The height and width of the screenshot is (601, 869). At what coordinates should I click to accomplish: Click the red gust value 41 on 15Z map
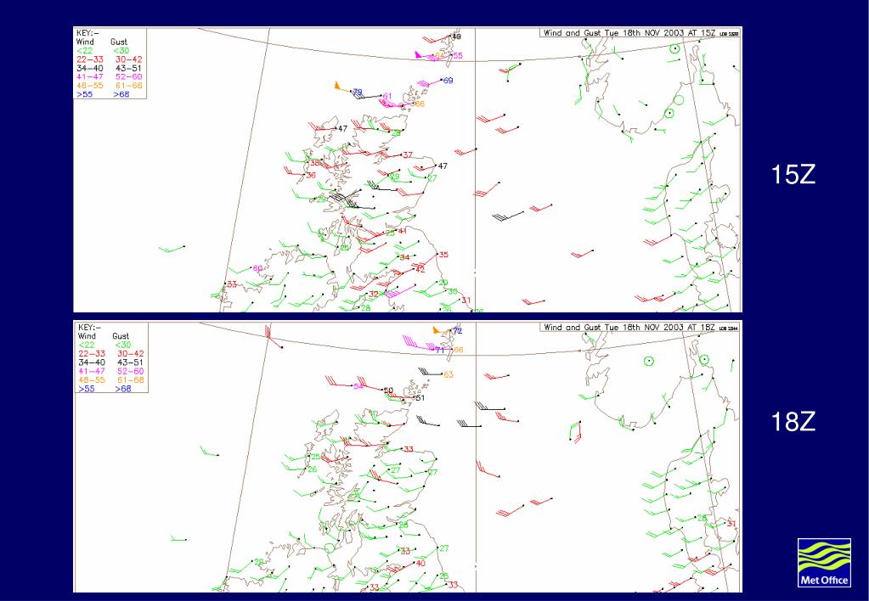[x=403, y=231]
